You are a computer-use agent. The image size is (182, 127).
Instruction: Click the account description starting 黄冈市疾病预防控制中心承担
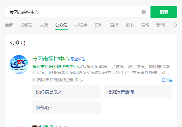101,70
